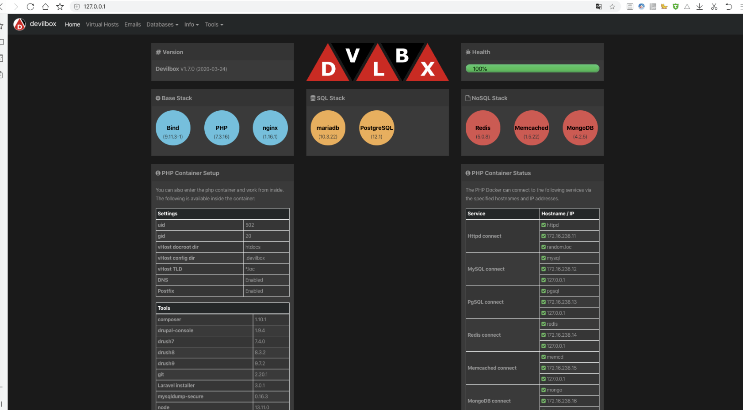Open the JSON viewer extension icon
743x410 pixels.
coord(630,7)
